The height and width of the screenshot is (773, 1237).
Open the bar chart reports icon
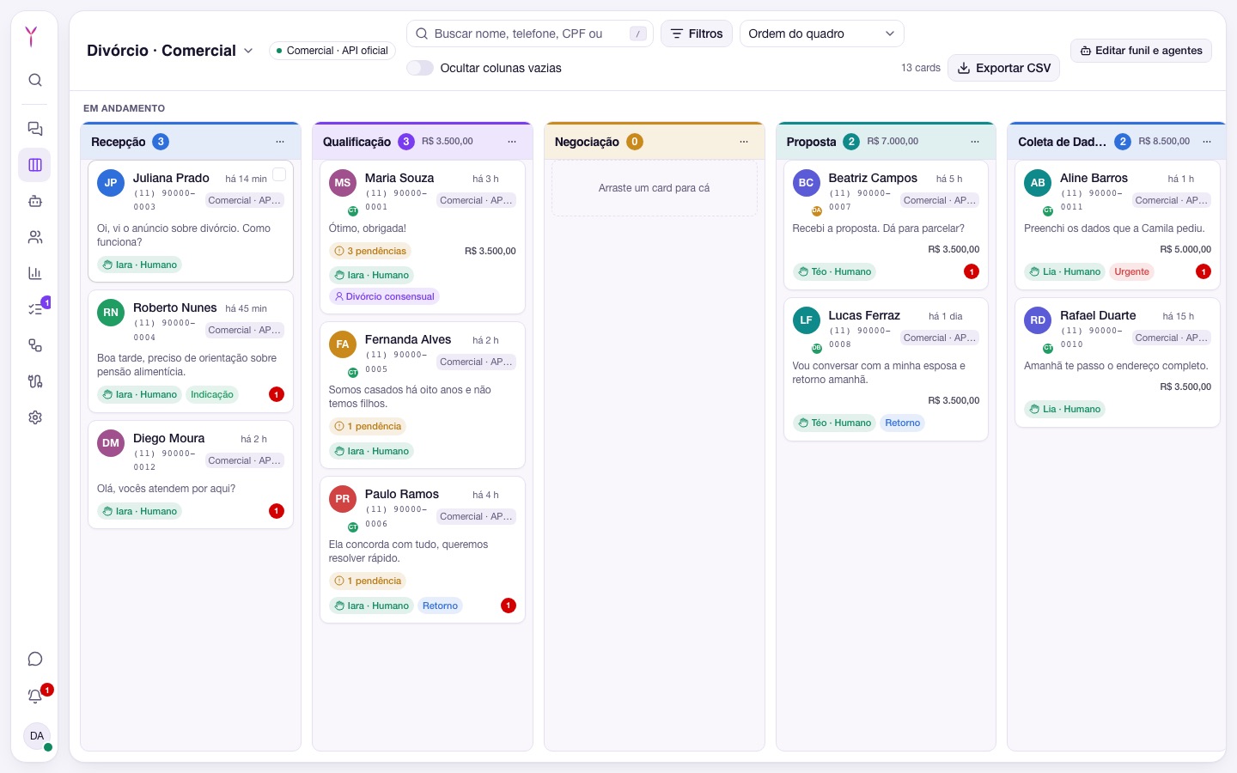click(35, 273)
